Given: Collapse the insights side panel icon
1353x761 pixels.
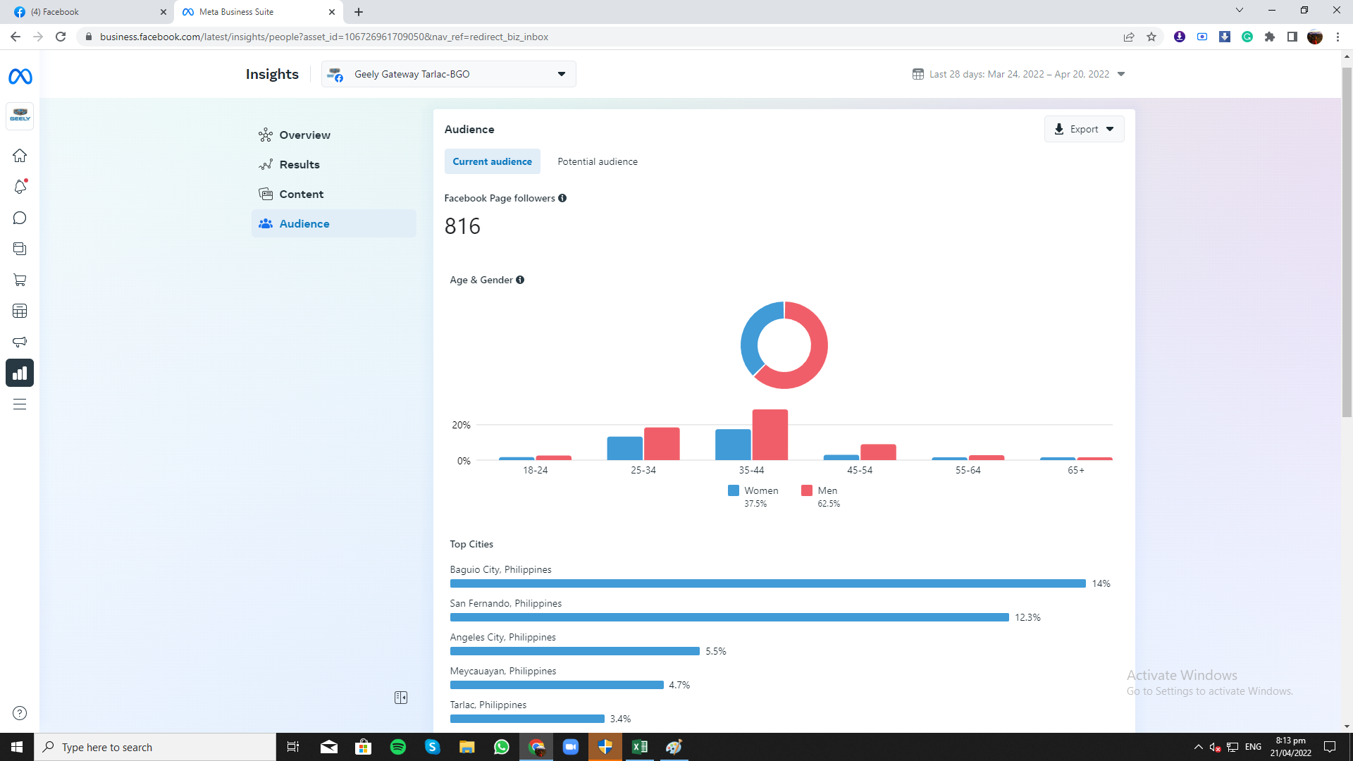Looking at the screenshot, I should point(401,698).
